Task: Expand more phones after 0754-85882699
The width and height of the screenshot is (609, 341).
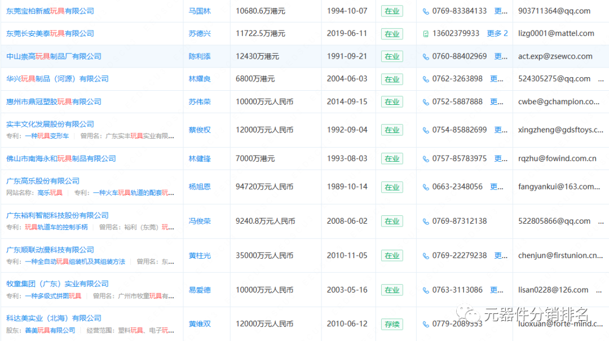Action: point(501,130)
